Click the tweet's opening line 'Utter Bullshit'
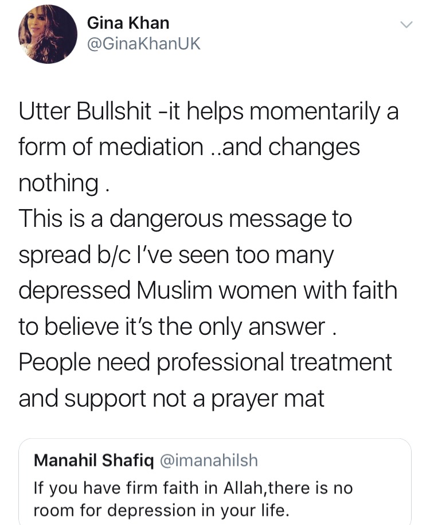The height and width of the screenshot is (525, 430). point(85,111)
